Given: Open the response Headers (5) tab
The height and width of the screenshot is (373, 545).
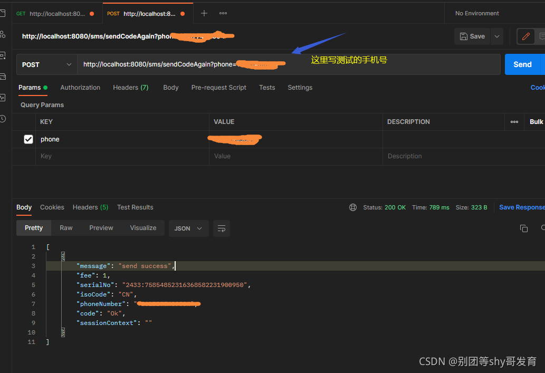Looking at the screenshot, I should click(x=90, y=207).
